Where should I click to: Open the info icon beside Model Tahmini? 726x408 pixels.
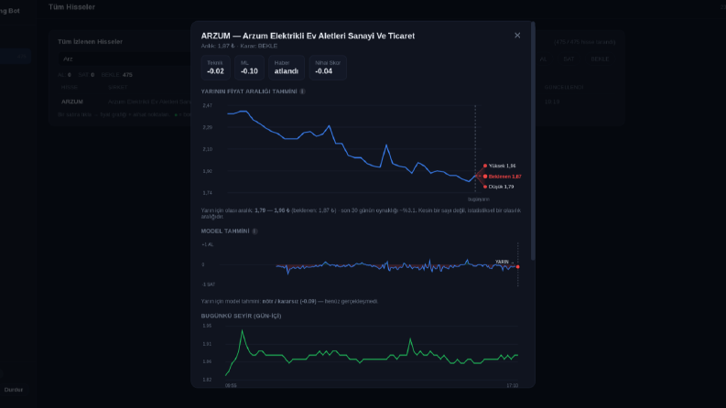[x=255, y=231]
